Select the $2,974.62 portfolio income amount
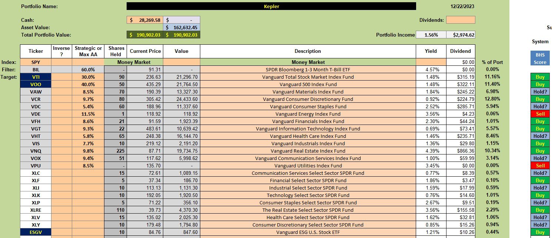 (x=461, y=35)
